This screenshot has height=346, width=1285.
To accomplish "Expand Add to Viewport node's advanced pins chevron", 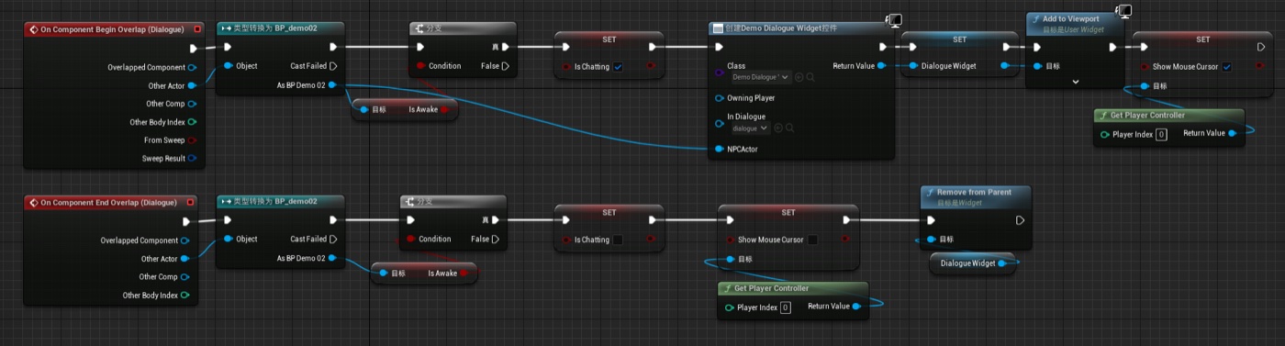I will (x=1076, y=82).
